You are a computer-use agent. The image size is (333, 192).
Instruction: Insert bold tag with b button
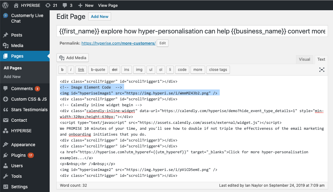tap(62, 70)
